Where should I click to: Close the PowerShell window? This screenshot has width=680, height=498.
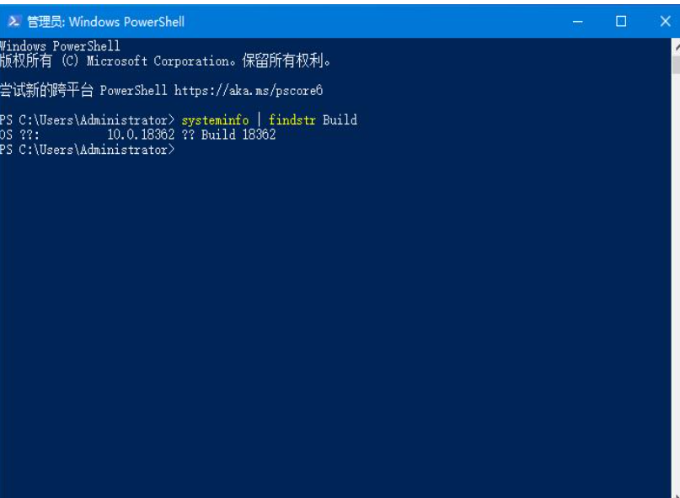[x=664, y=21]
